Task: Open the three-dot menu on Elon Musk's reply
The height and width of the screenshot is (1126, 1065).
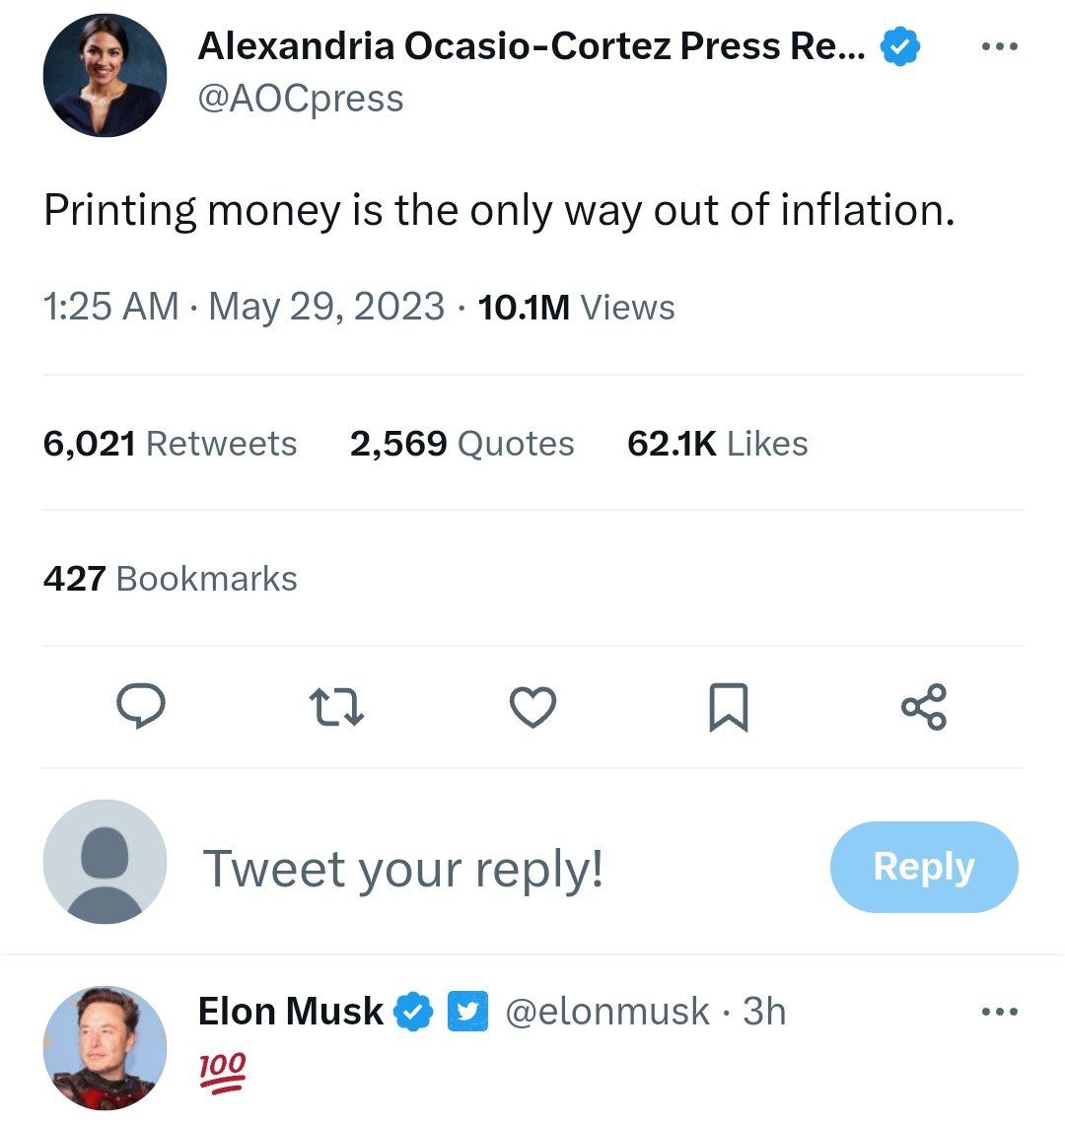Action: (1000, 1012)
